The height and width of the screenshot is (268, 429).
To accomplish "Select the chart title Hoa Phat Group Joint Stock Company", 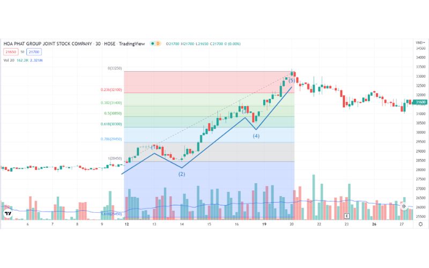I will 48,43.
